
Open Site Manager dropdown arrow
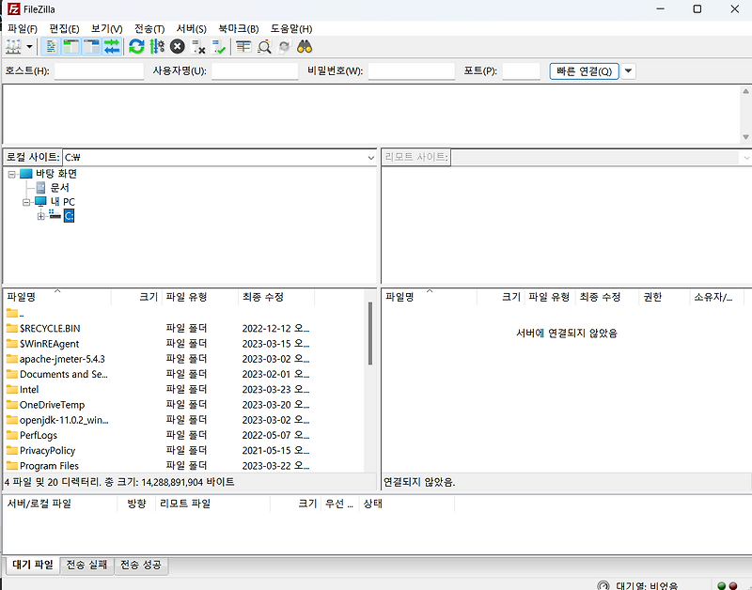click(29, 46)
